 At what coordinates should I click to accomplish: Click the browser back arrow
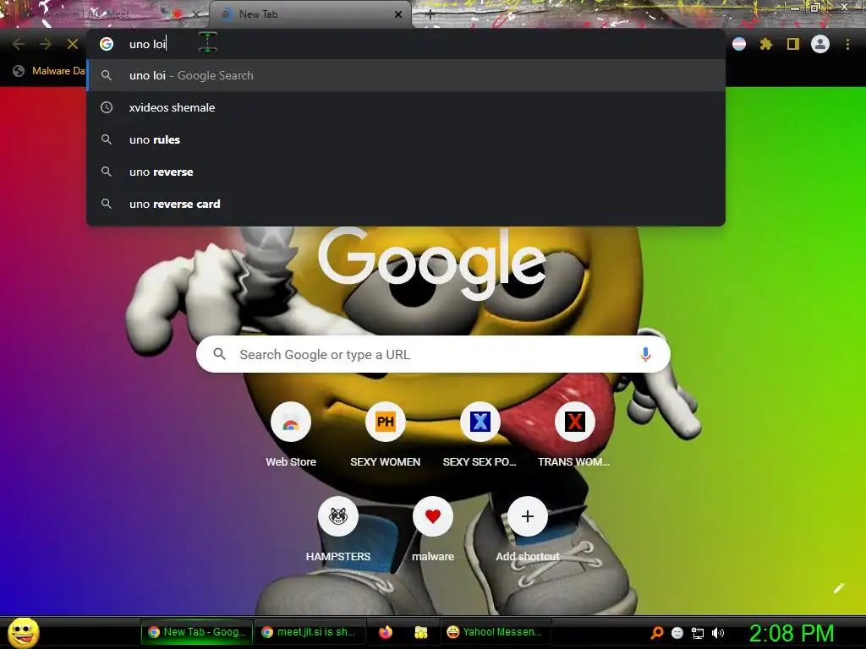pyautogui.click(x=19, y=44)
